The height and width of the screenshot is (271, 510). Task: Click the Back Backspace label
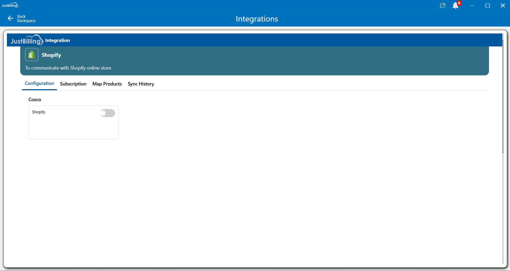pyautogui.click(x=26, y=19)
